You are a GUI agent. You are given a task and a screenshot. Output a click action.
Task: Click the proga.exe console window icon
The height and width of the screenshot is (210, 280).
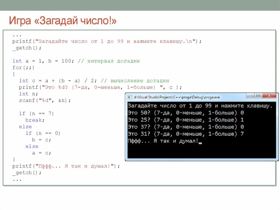click(130, 97)
